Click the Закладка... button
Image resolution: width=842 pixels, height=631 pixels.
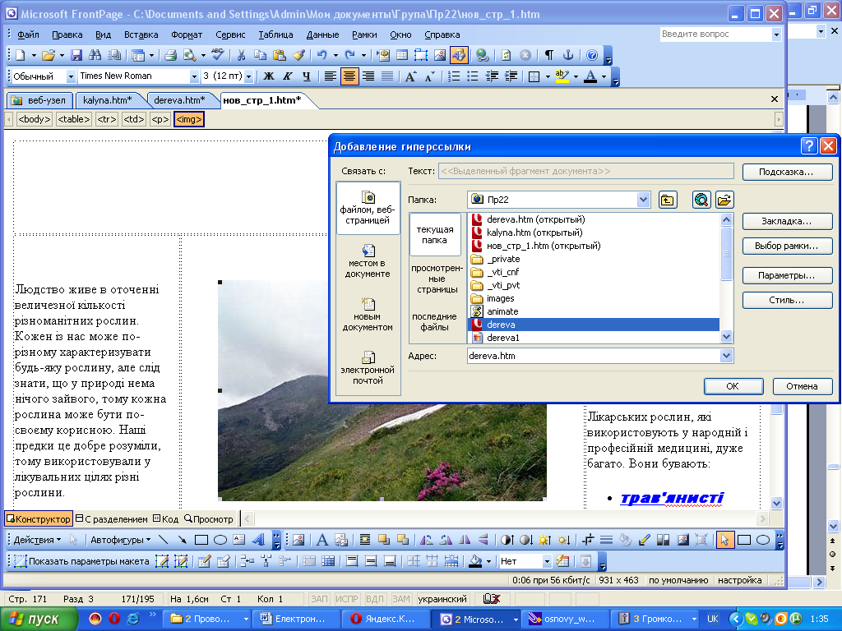(787, 221)
